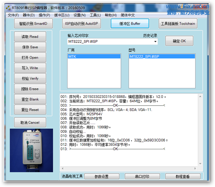This screenshot has height=187, width=215.
Task: Expand the chip marking history dropdown arrow
Action: [x=155, y=42]
